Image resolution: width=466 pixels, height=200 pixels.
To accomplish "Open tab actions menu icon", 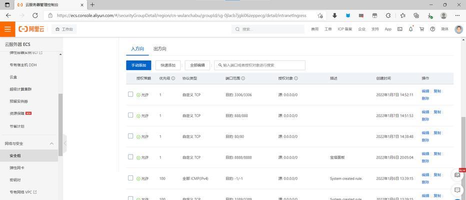I will point(7,5).
